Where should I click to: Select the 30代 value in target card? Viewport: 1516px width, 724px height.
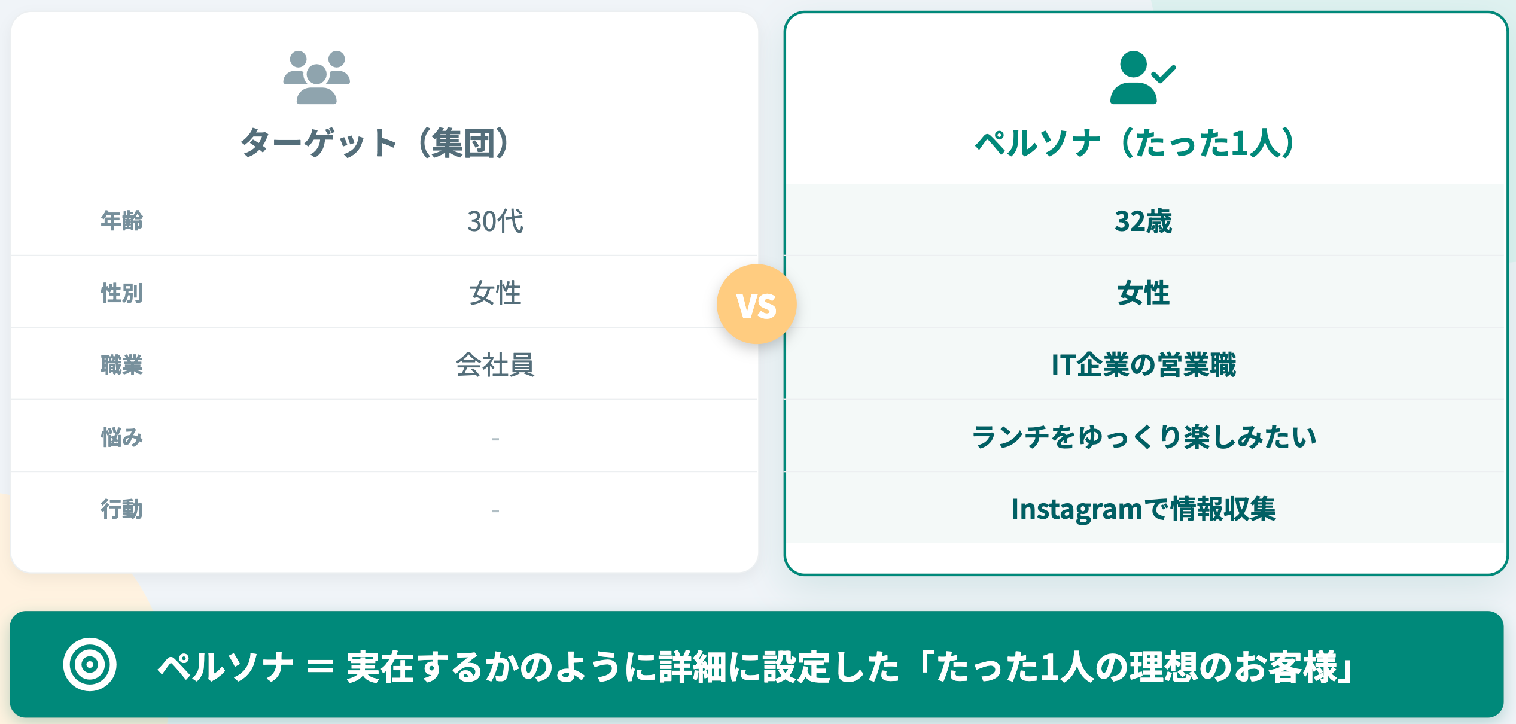click(x=495, y=221)
